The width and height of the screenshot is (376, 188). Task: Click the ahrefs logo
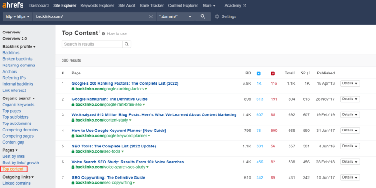click(x=13, y=5)
